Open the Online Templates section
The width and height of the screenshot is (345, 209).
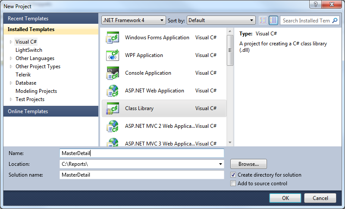point(51,111)
